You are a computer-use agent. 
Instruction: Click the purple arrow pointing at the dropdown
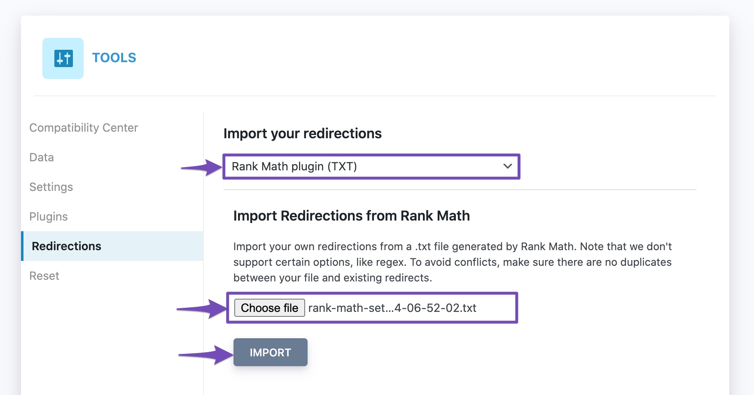pyautogui.click(x=202, y=167)
